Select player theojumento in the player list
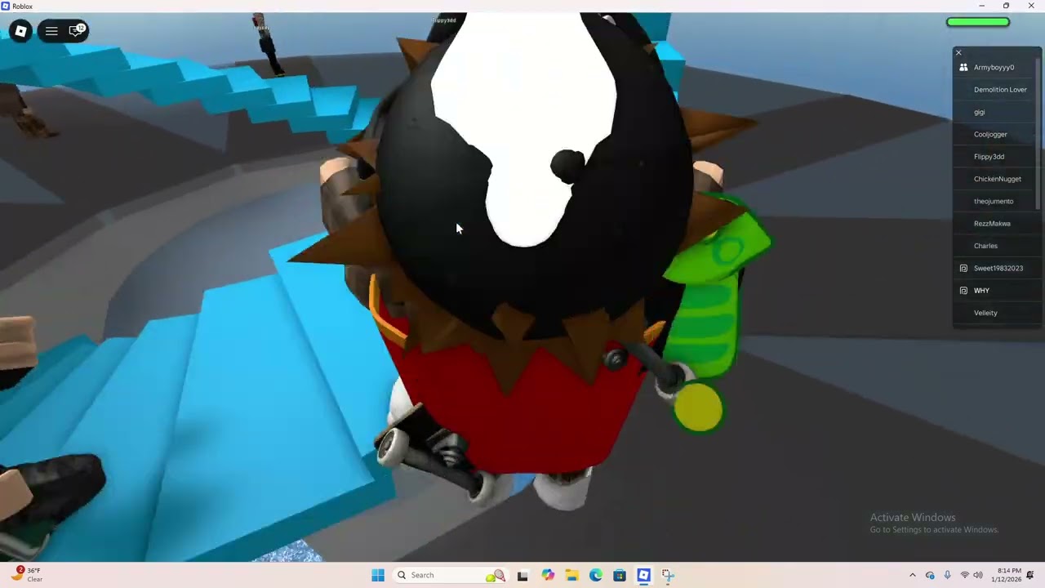Viewport: 1045px width, 588px height. [x=994, y=201]
